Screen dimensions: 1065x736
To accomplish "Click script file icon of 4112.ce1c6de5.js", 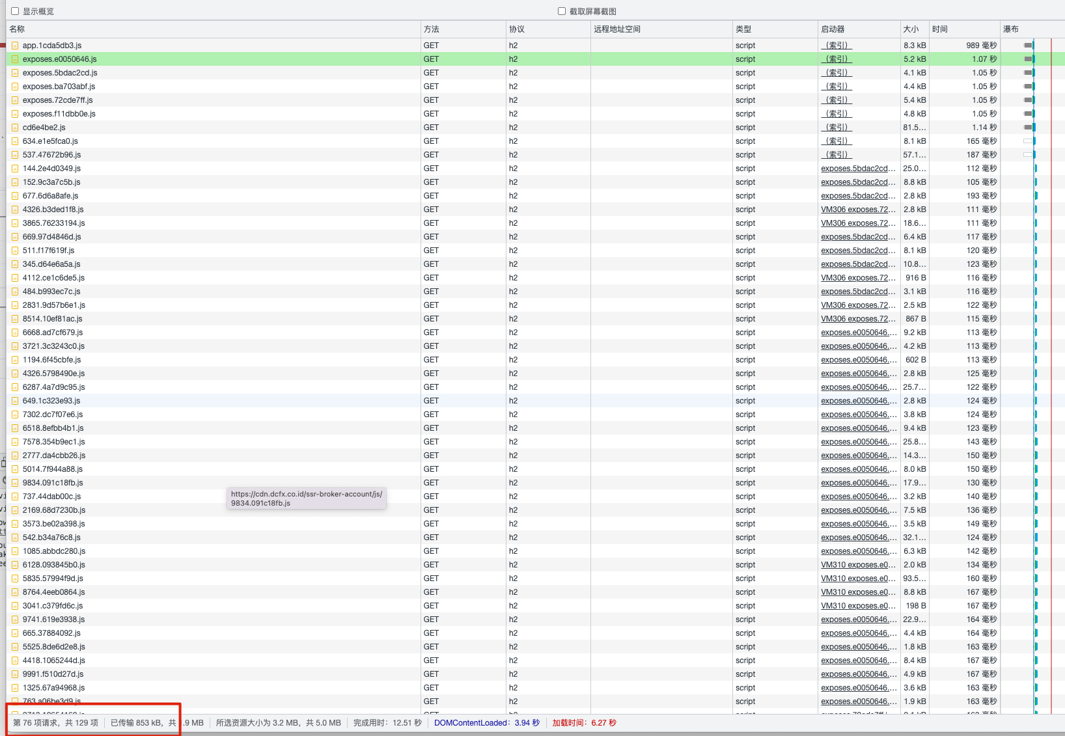I will coord(15,278).
